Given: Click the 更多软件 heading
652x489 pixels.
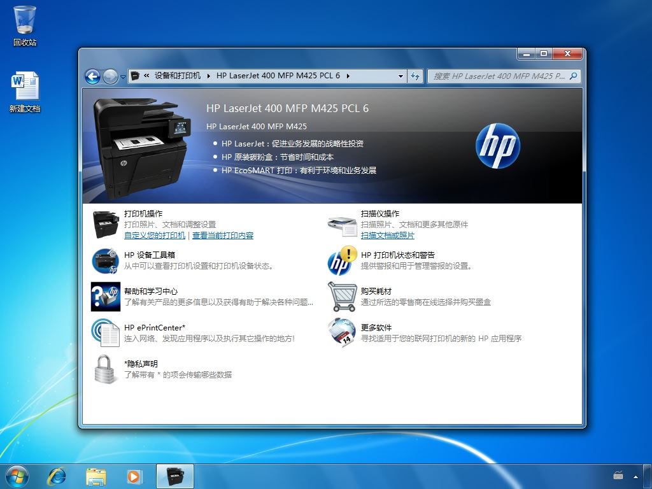Looking at the screenshot, I should click(x=376, y=328).
